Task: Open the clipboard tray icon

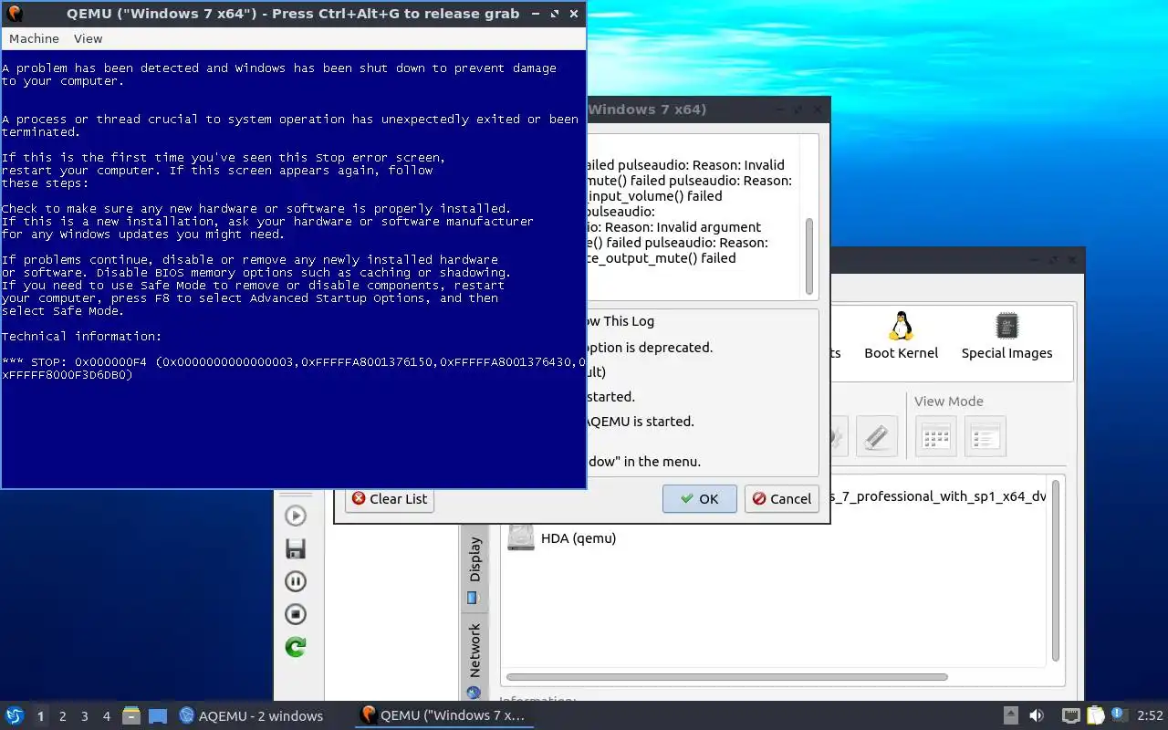Action: 1096,715
